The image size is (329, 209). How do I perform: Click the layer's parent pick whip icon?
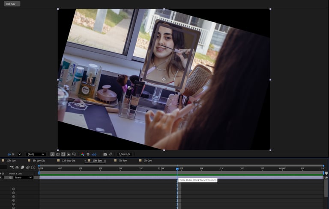point(10,177)
